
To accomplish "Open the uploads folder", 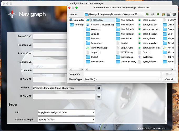I will coord(93,34).
